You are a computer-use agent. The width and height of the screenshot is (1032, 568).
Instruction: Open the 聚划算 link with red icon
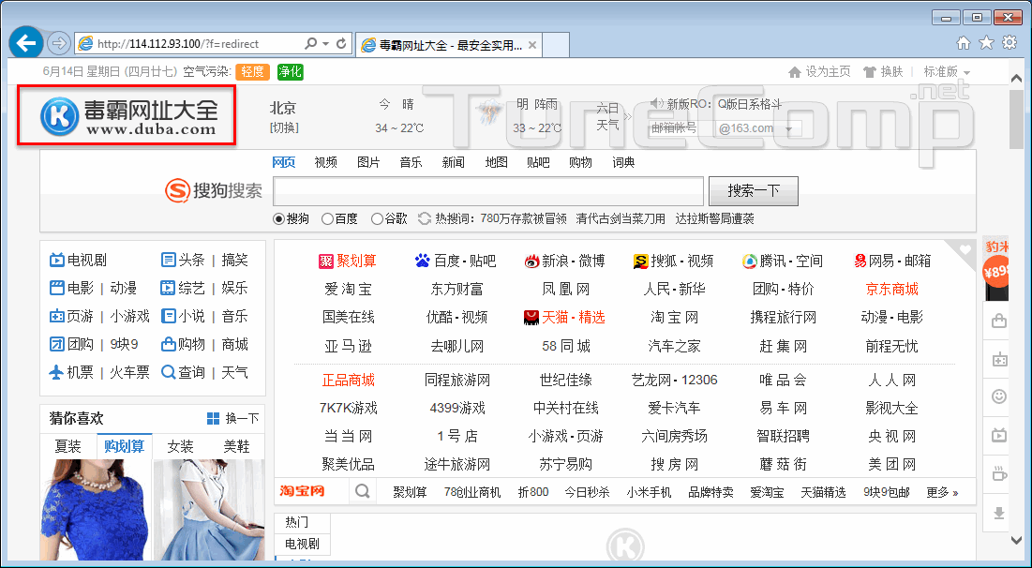tap(348, 262)
